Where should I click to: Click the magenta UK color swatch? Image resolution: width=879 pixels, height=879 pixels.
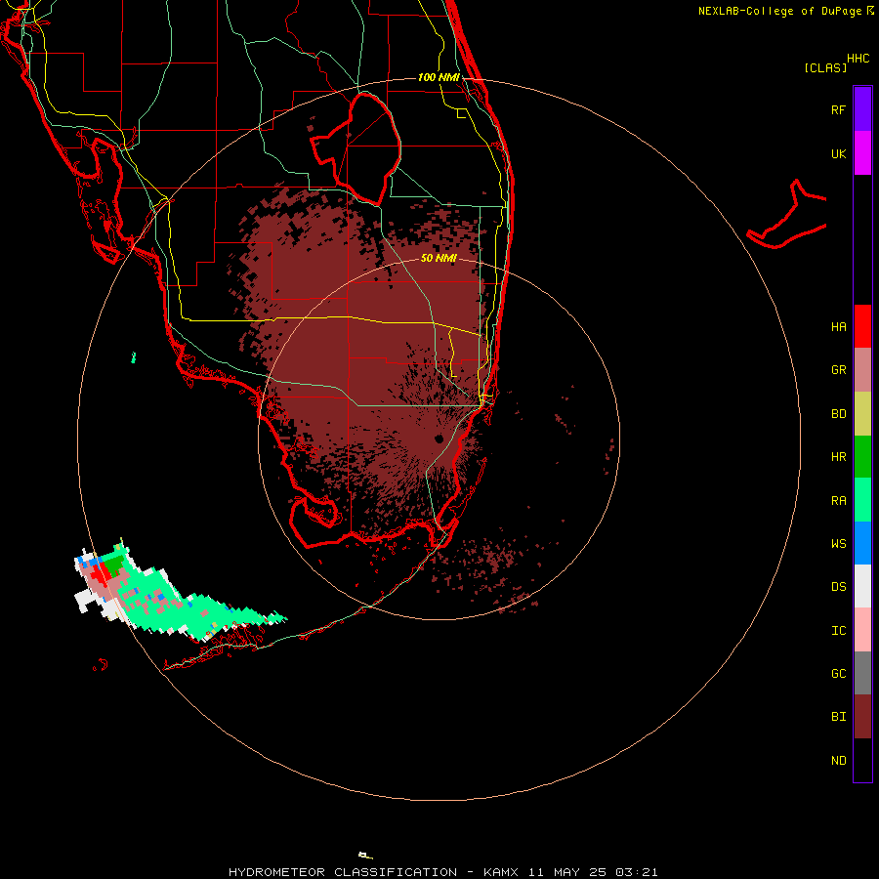[862, 152]
